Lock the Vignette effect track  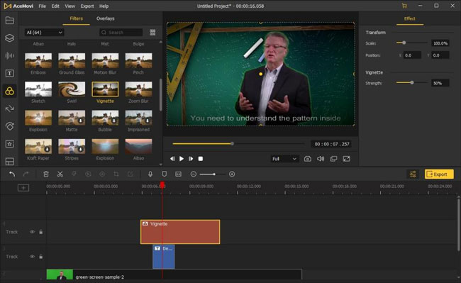[41, 232]
